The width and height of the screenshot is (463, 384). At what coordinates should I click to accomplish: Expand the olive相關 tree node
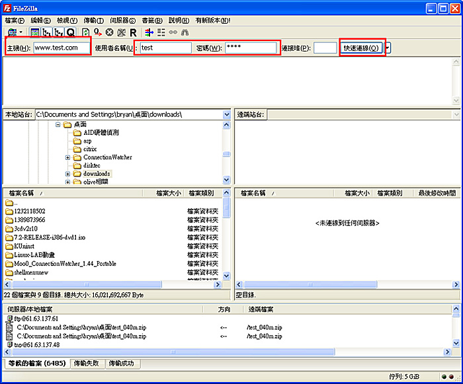point(67,182)
